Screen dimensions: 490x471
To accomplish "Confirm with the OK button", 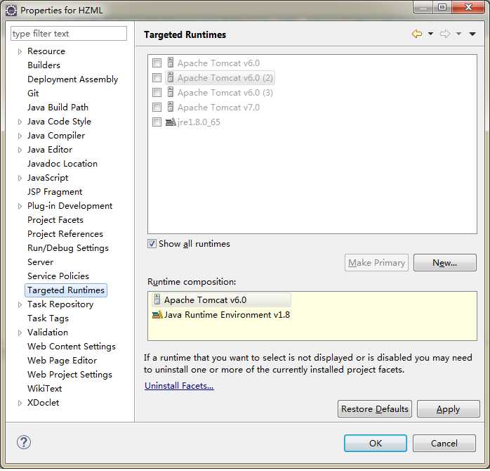I will point(376,443).
